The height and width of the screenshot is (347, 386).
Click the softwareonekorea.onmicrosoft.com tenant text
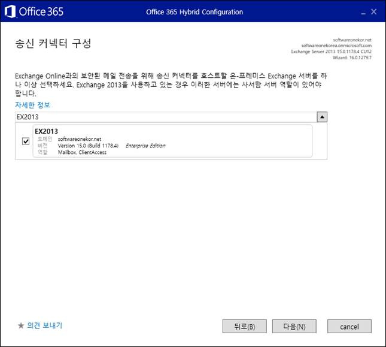(336, 46)
